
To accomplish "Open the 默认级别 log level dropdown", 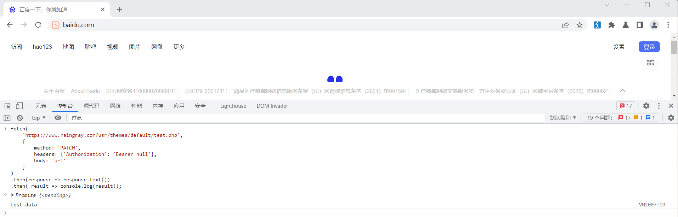I will 563,118.
